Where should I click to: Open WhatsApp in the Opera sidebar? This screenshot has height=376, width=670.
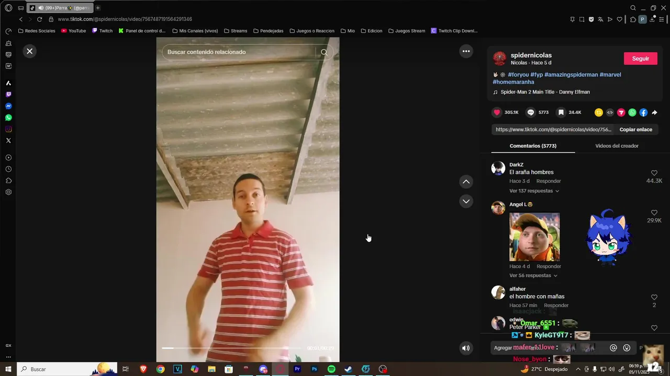(x=8, y=118)
